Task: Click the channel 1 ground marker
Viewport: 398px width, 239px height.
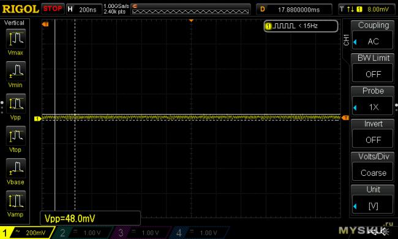Action: (37, 119)
